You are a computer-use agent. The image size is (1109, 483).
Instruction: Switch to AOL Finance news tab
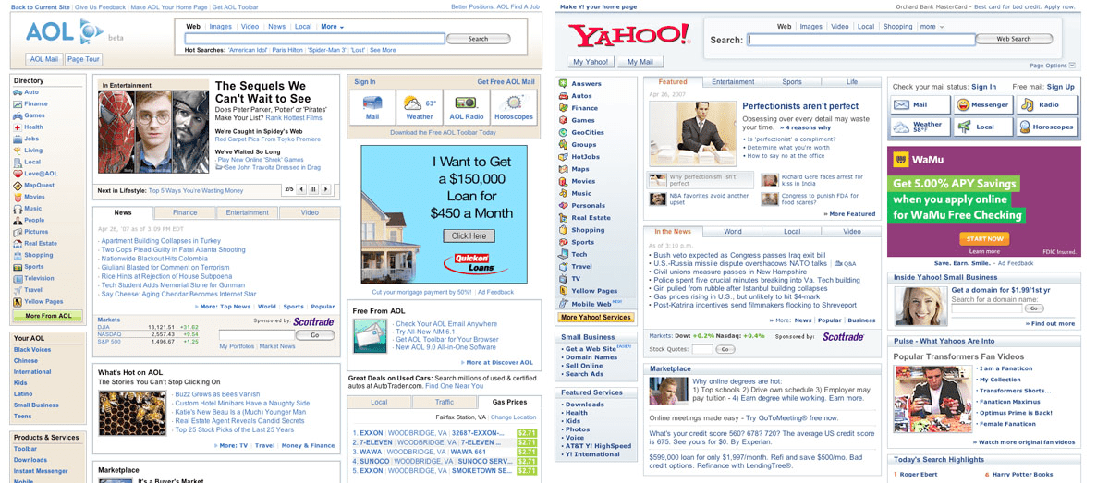185,212
